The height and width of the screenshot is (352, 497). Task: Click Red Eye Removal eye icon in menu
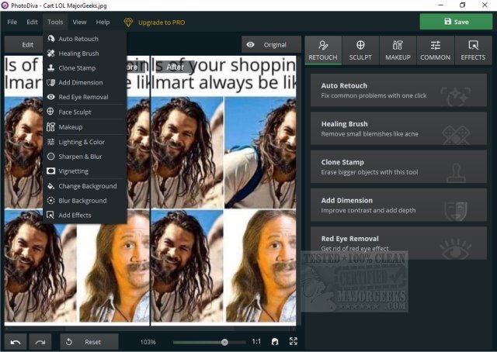[50, 97]
